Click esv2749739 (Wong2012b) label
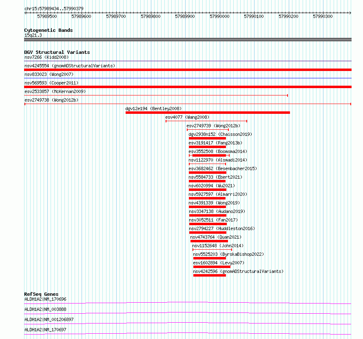363x339 pixels. (213, 126)
